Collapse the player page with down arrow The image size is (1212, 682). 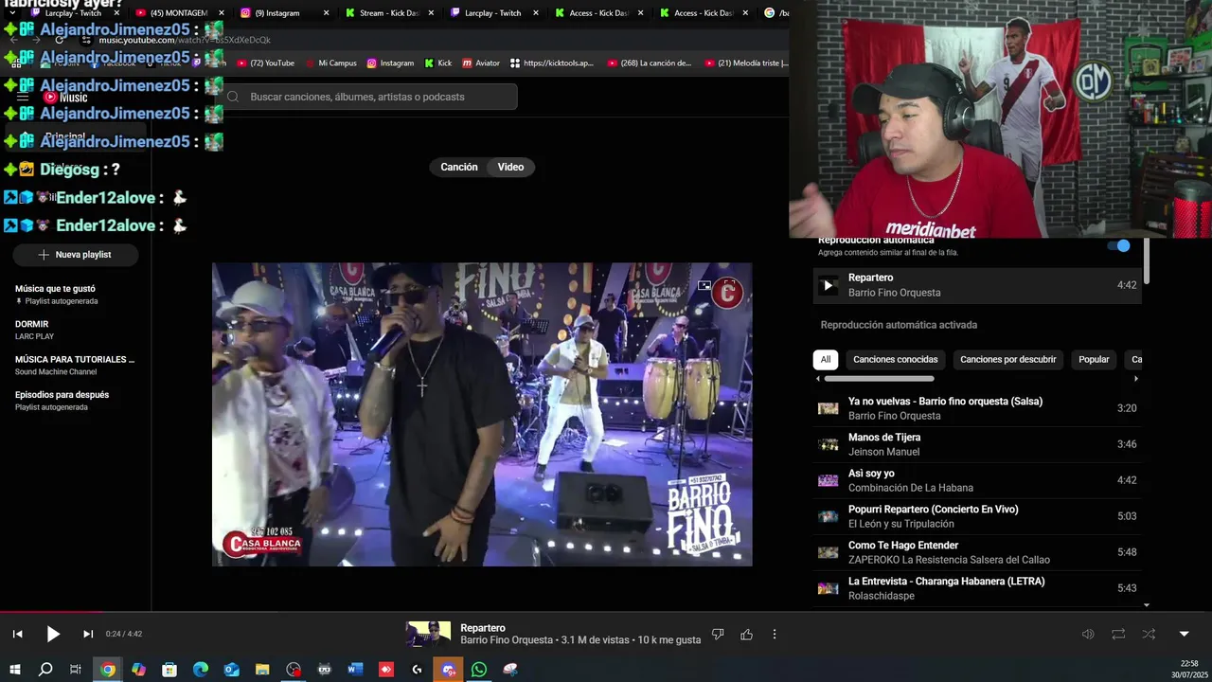click(x=1184, y=635)
